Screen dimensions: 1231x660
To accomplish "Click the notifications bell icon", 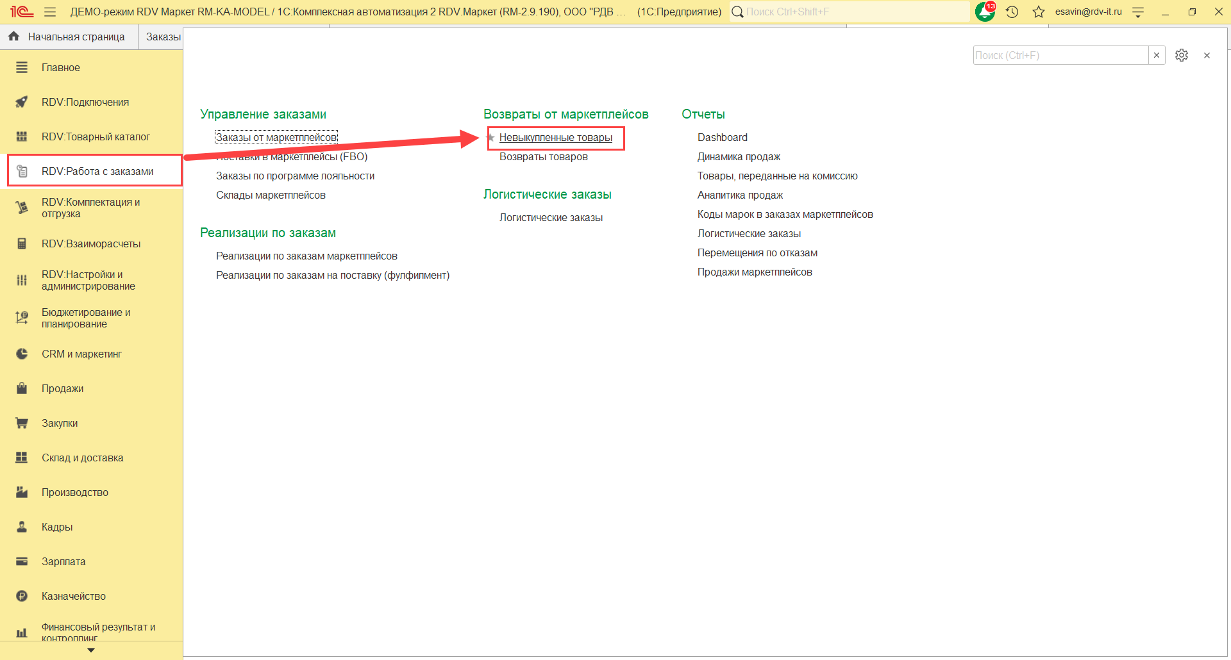I will tap(984, 12).
